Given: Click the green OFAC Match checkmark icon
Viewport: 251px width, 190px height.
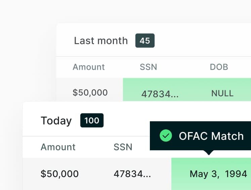Looking at the screenshot, I should (x=166, y=136).
